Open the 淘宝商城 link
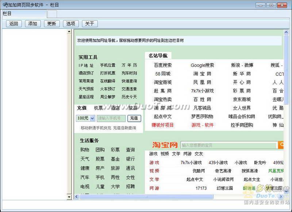Viewport: 292px width, 212px height. click(163, 82)
